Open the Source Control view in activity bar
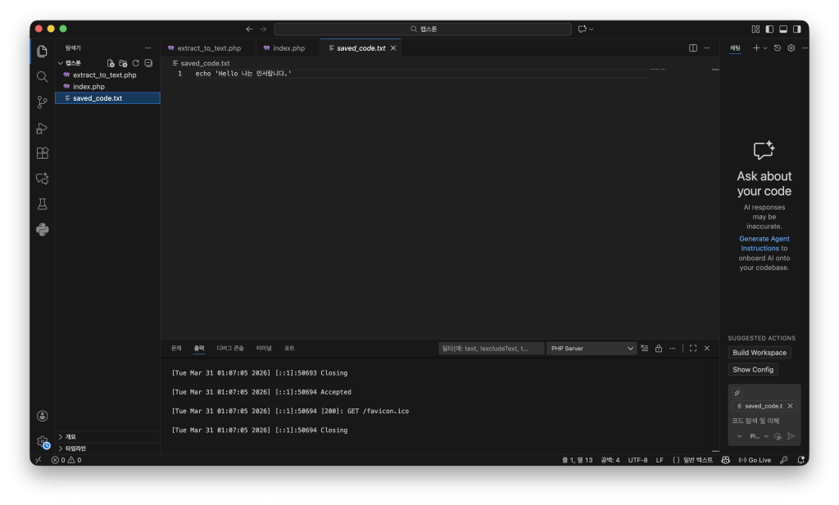This screenshot has height=505, width=839. coord(43,102)
